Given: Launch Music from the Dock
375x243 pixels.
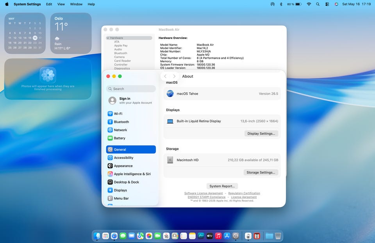Looking at the screenshot, I should tap(218, 236).
